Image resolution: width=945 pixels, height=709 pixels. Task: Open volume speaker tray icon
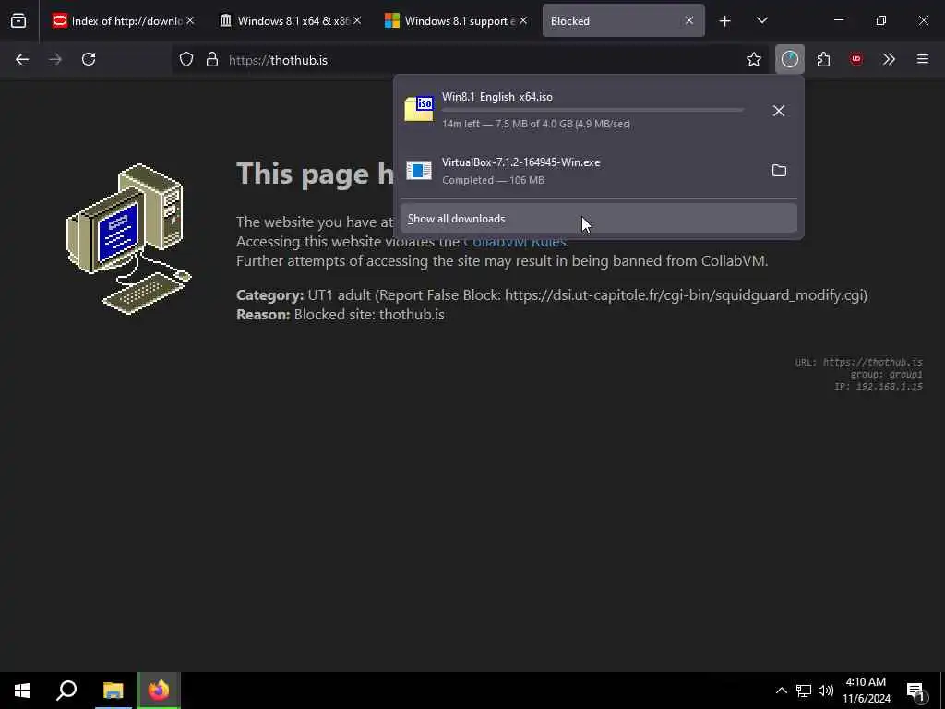tap(826, 691)
